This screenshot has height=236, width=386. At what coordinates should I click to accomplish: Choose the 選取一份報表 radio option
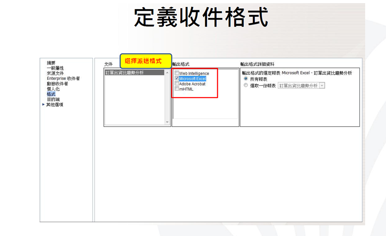pyautogui.click(x=246, y=86)
